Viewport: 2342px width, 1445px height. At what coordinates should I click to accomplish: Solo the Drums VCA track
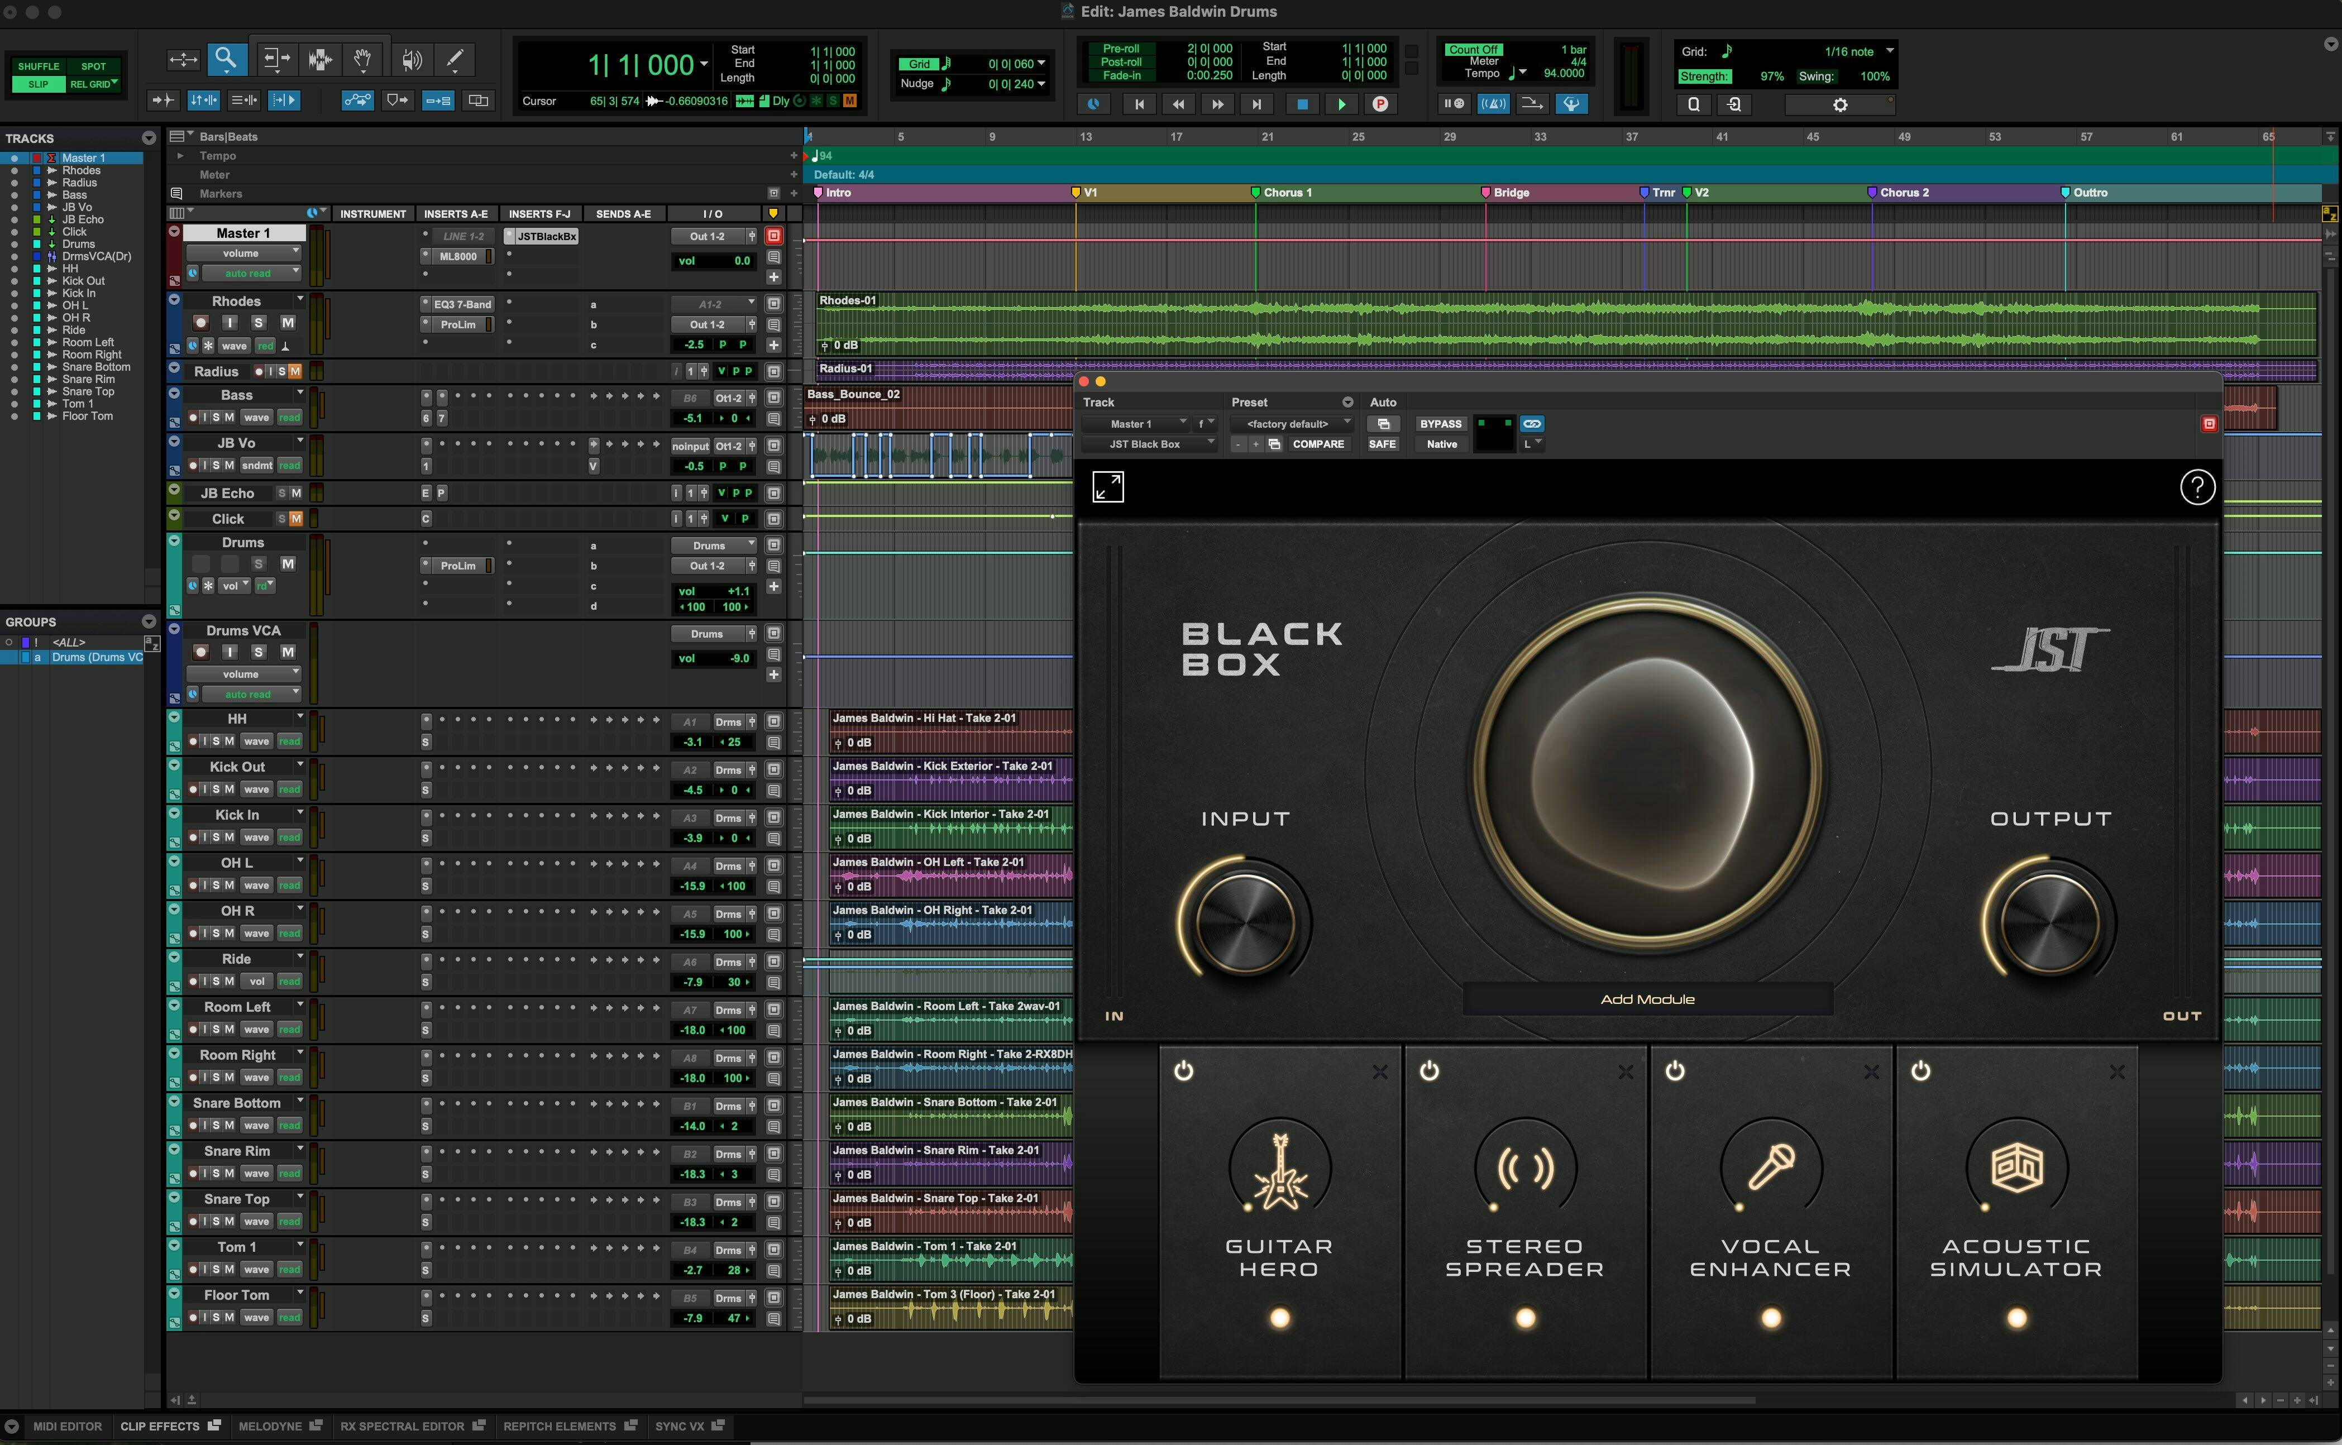pyautogui.click(x=259, y=652)
